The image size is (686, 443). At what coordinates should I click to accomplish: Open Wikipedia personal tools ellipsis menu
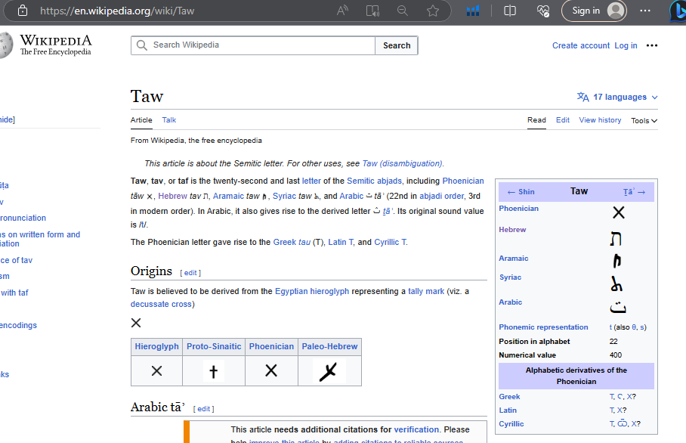pos(652,45)
